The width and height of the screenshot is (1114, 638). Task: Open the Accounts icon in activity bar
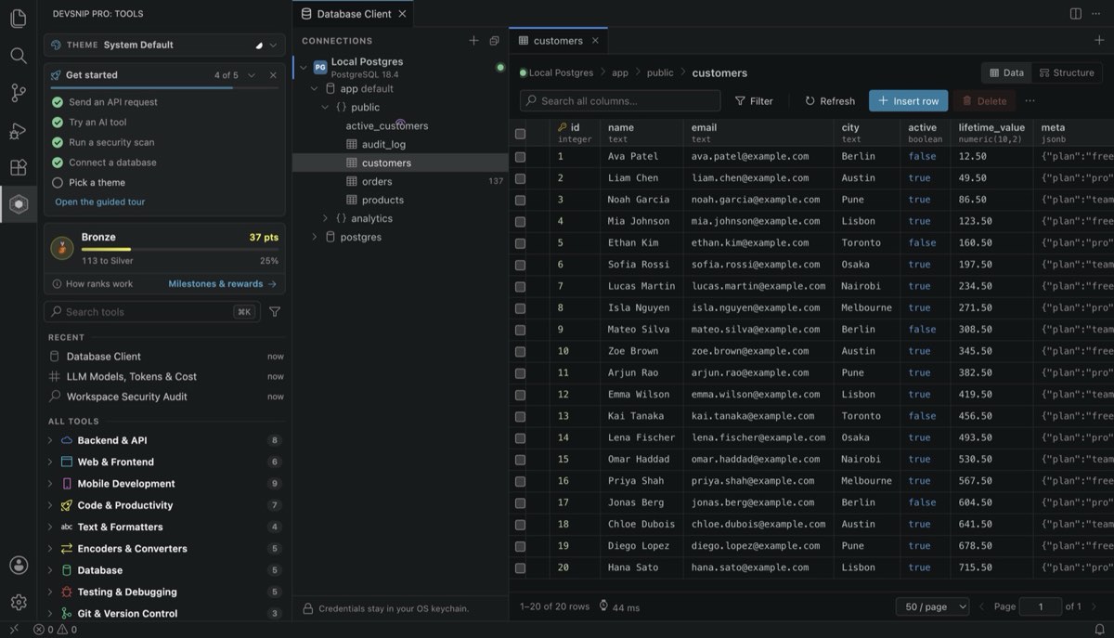click(18, 566)
